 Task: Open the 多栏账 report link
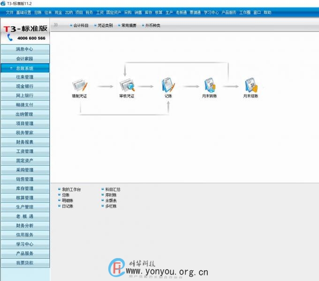point(111,206)
